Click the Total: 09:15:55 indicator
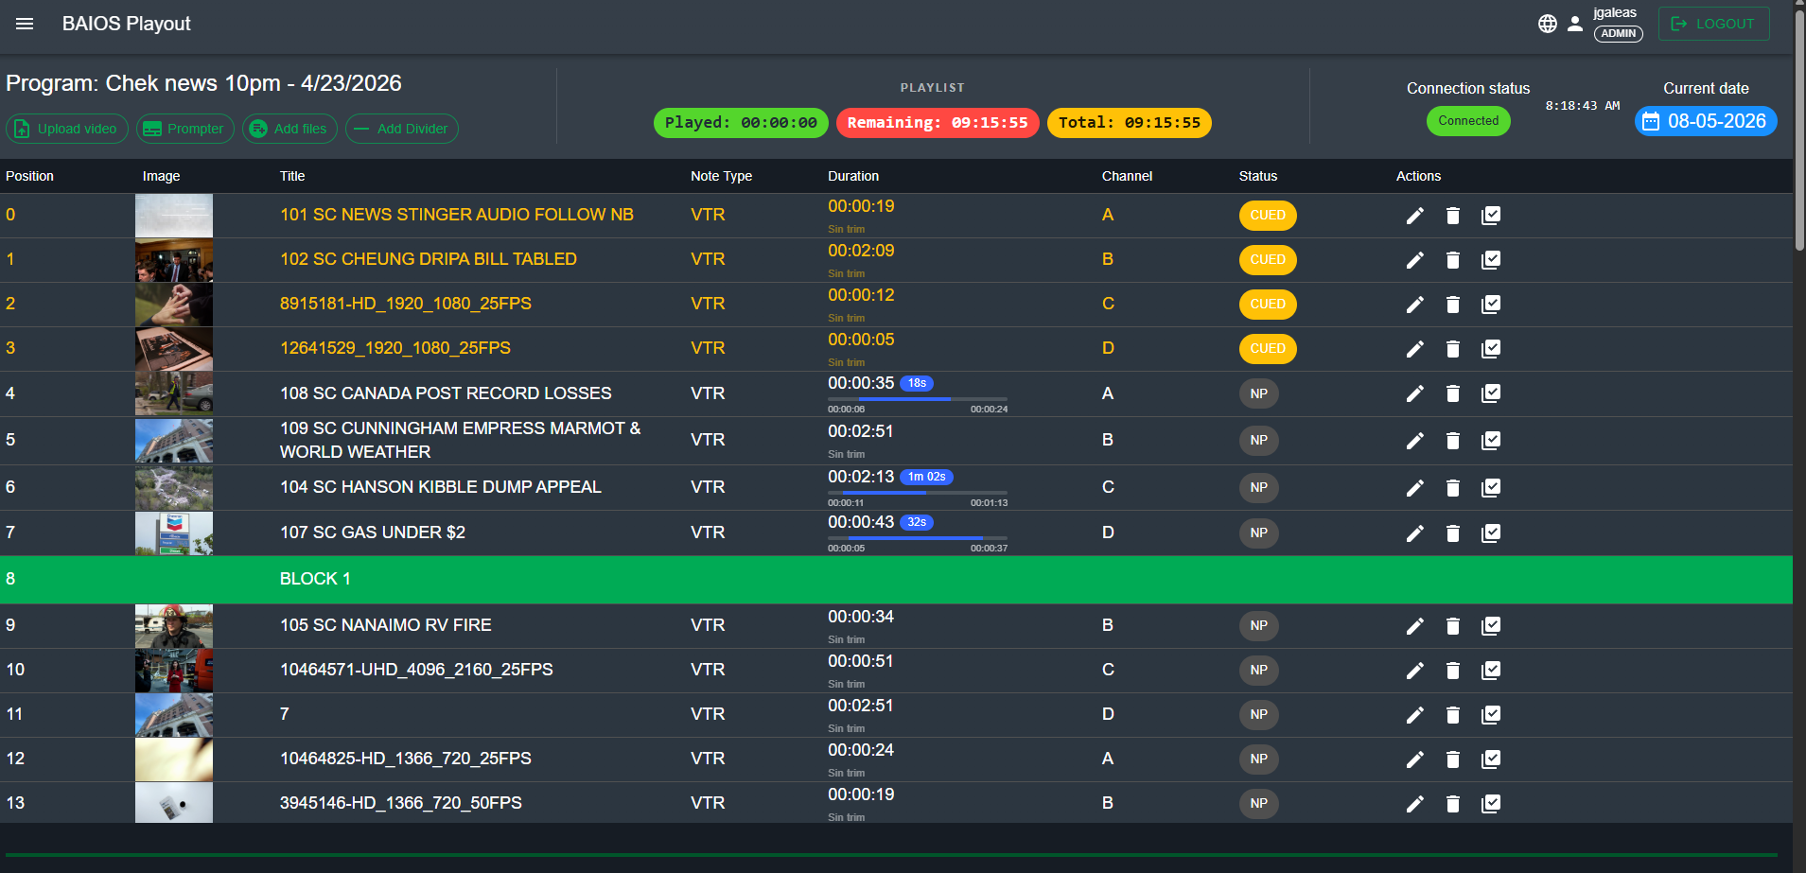 tap(1130, 123)
